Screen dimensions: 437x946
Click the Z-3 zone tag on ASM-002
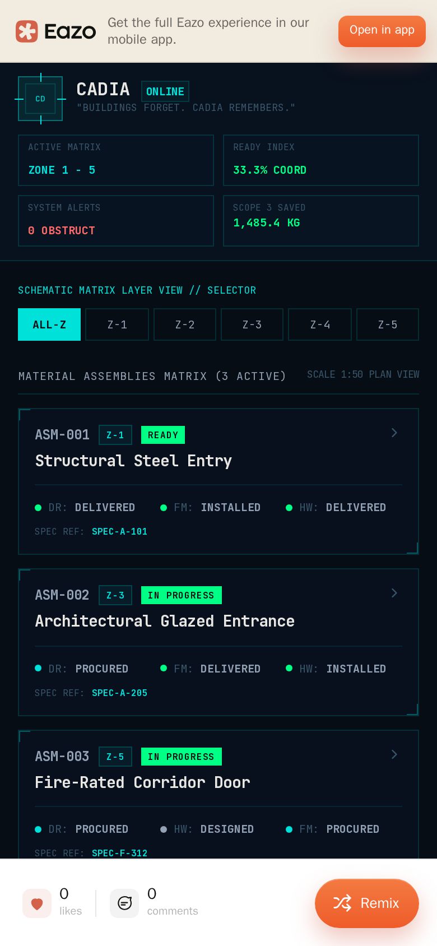[x=115, y=595]
